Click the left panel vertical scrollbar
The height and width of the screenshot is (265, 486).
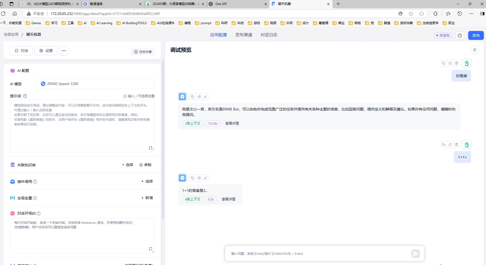click(x=163, y=139)
